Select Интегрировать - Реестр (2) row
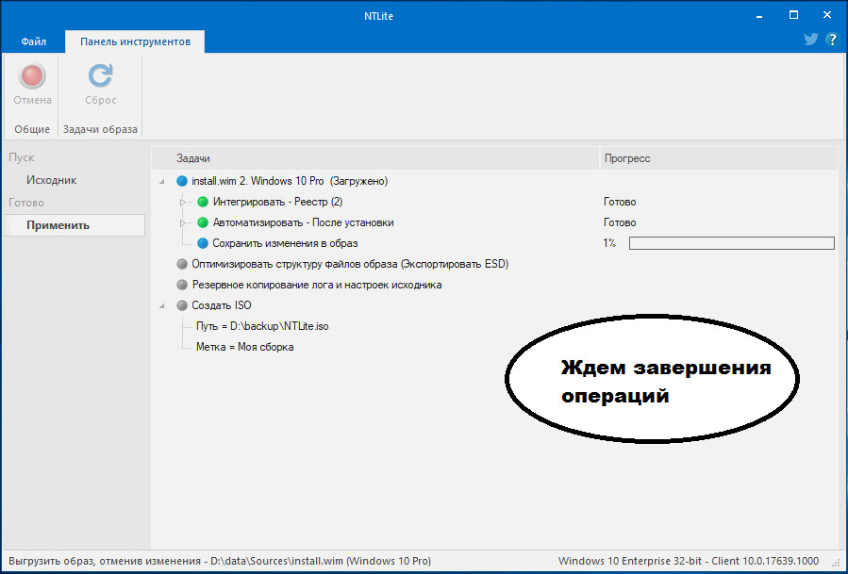The width and height of the screenshot is (848, 574). (x=277, y=202)
